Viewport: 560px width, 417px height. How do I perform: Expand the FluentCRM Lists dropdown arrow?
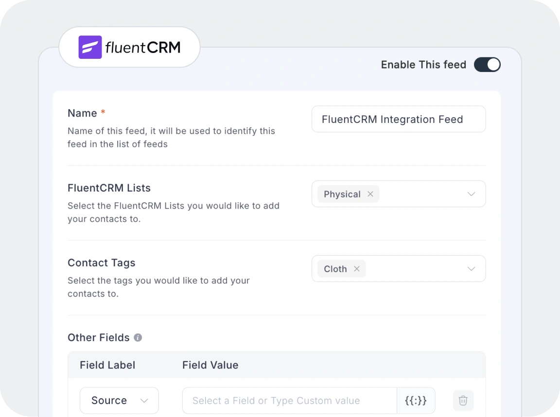[471, 194]
